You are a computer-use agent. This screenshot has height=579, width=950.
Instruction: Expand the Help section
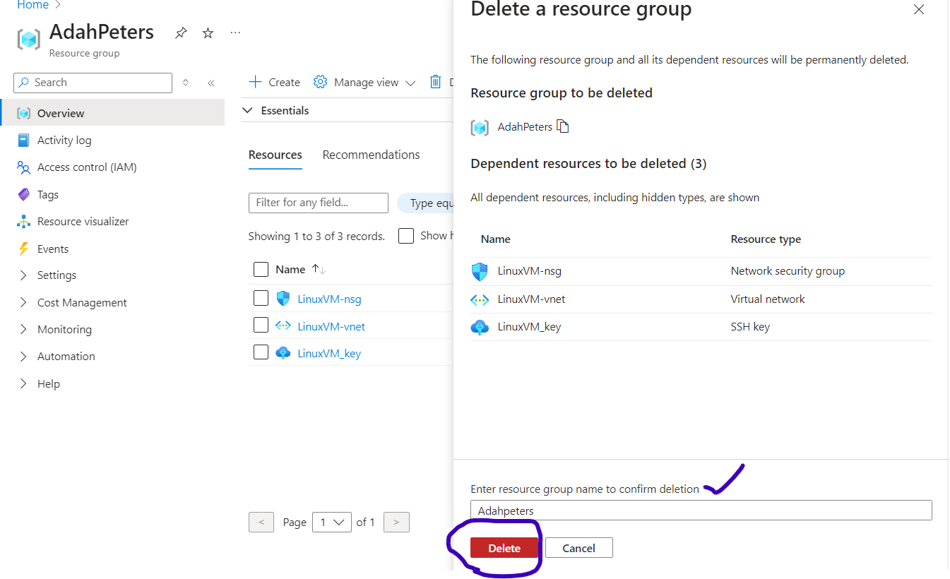point(24,384)
